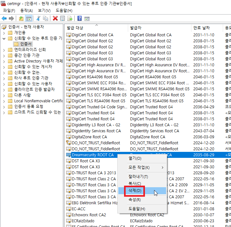Screen dimensions: 231x227
Task: Choose 속성(R) in the context menu
Action: (142, 200)
